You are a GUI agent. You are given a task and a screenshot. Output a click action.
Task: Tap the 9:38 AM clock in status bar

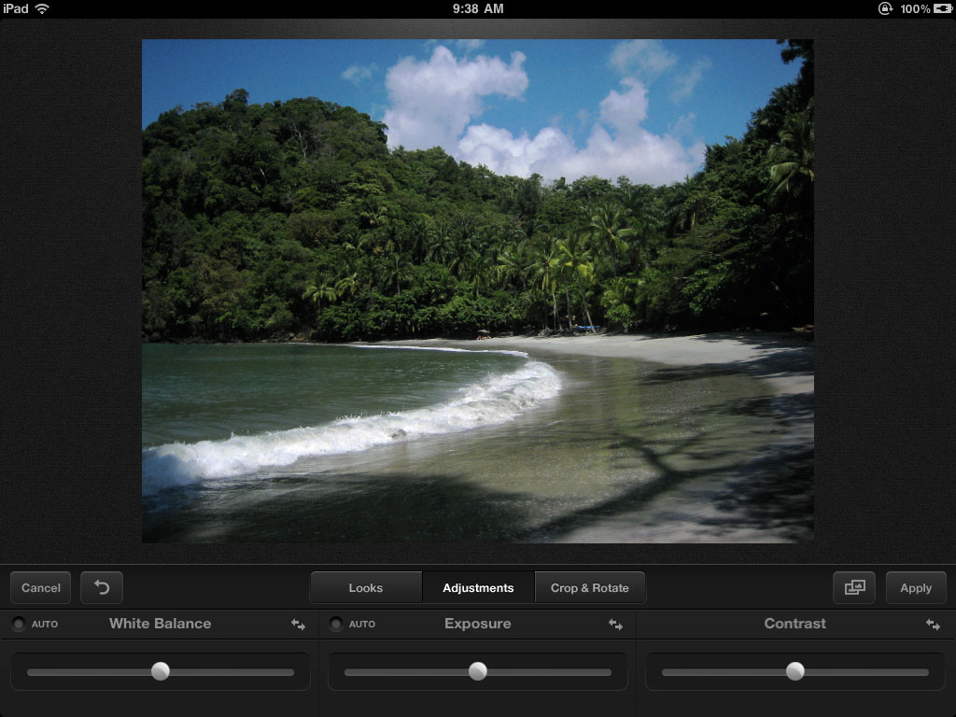tap(478, 8)
